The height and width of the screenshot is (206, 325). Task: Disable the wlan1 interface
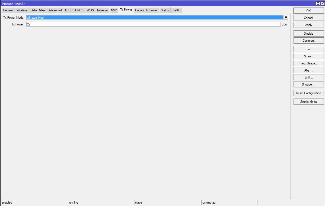click(308, 34)
